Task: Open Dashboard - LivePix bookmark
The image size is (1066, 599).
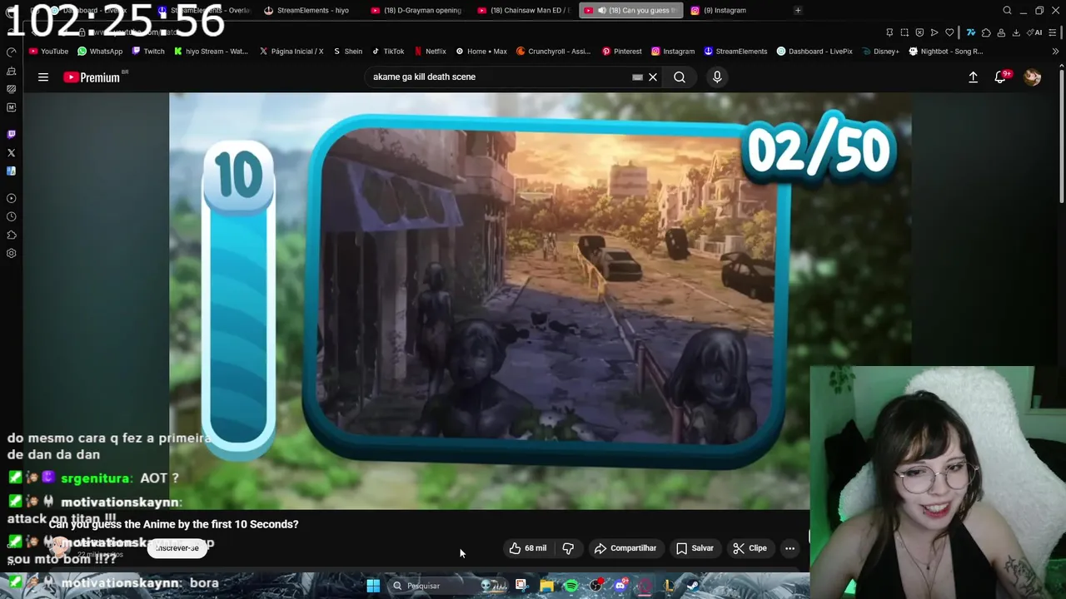Action: pyautogui.click(x=814, y=52)
